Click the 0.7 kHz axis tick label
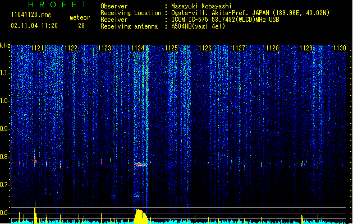This screenshot has height=224, width=353. click(x=4, y=185)
